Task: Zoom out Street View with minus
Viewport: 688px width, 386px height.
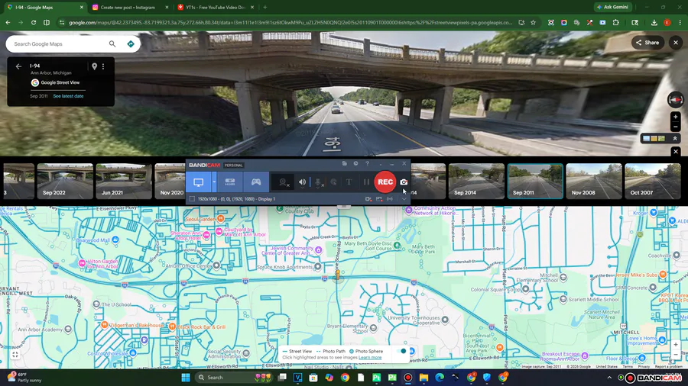Action: pyautogui.click(x=675, y=127)
